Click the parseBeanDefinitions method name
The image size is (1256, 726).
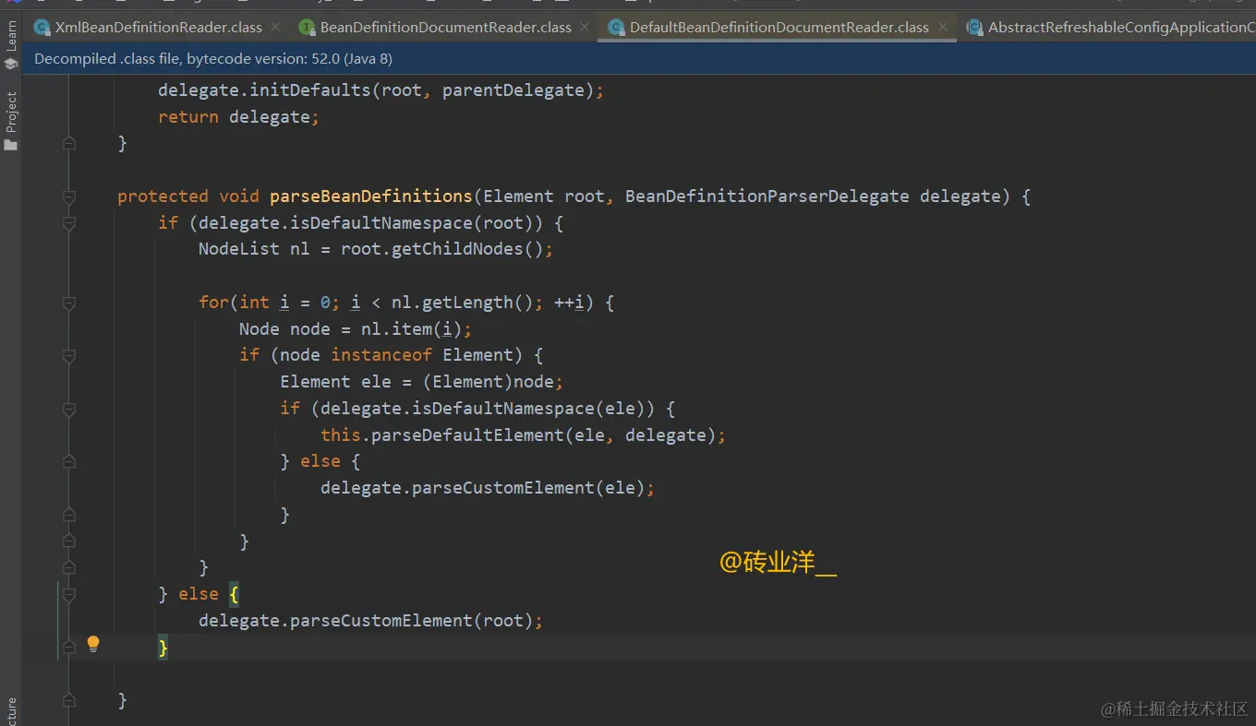[x=370, y=196]
